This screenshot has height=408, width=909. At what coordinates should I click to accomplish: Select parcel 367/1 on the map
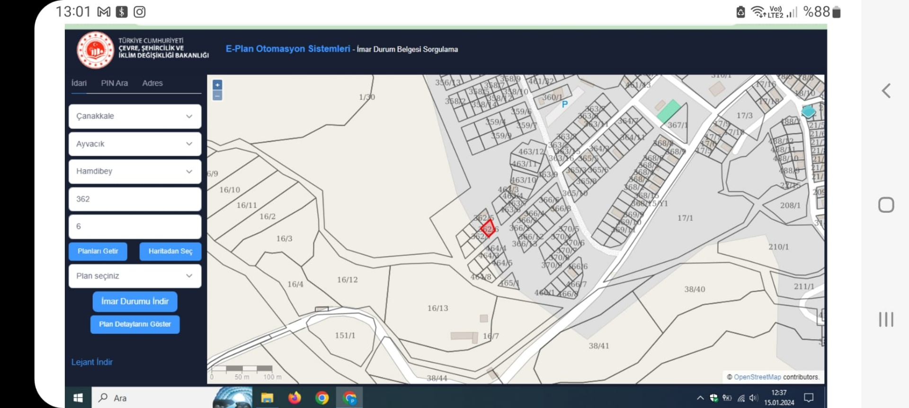(678, 125)
